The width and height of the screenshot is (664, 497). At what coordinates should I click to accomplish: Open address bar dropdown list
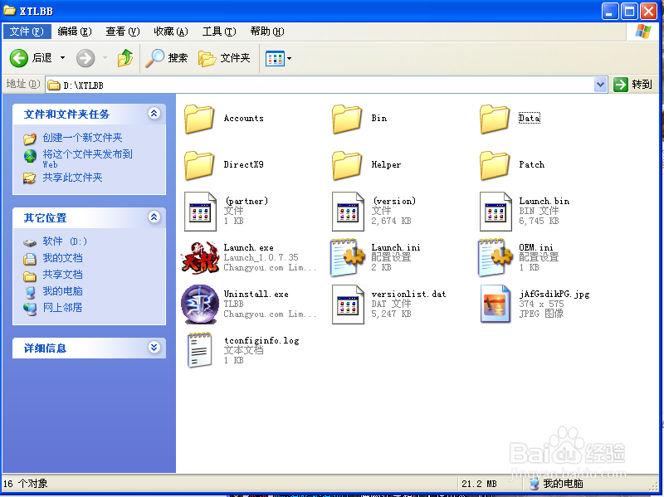(x=600, y=85)
